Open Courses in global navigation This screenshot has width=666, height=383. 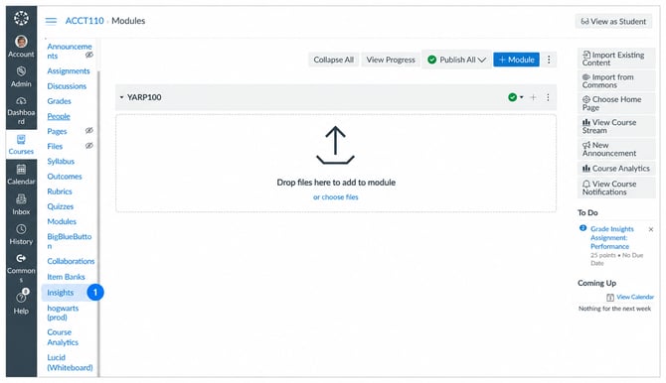(21, 145)
